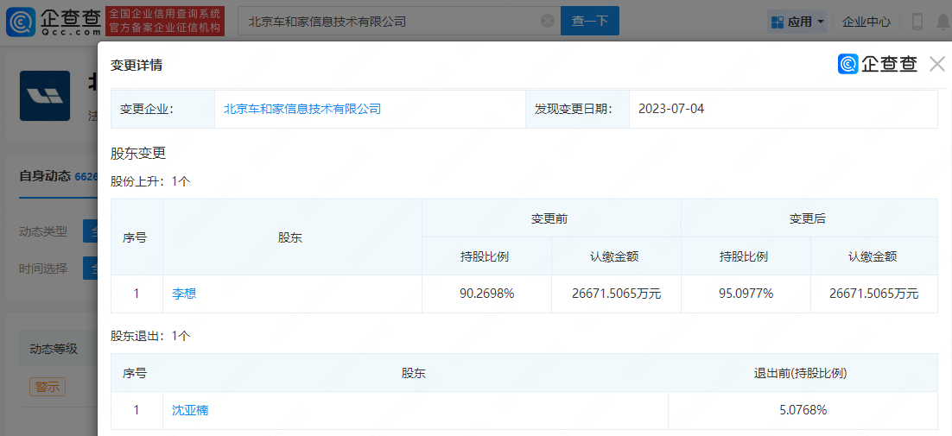Image resolution: width=952 pixels, height=436 pixels.
Task: Switch to the 自身动态 tab
Action: click(46, 176)
